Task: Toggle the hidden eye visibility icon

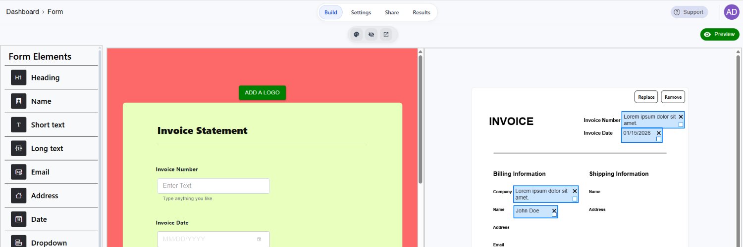Action: point(371,35)
